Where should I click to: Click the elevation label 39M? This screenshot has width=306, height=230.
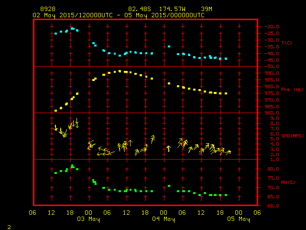[207, 9]
